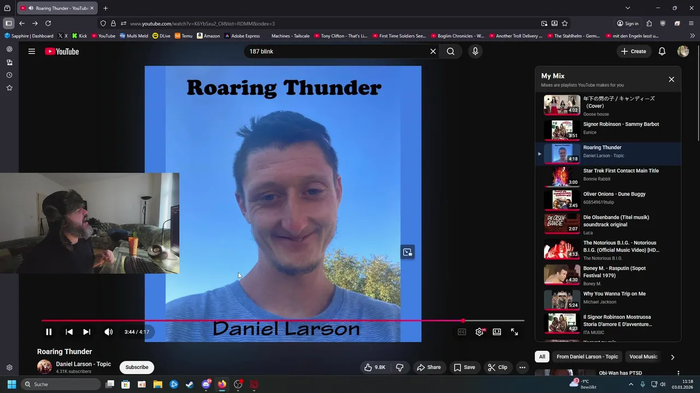The width and height of the screenshot is (700, 393).
Task: Like the video (9.8K)
Action: (375, 367)
